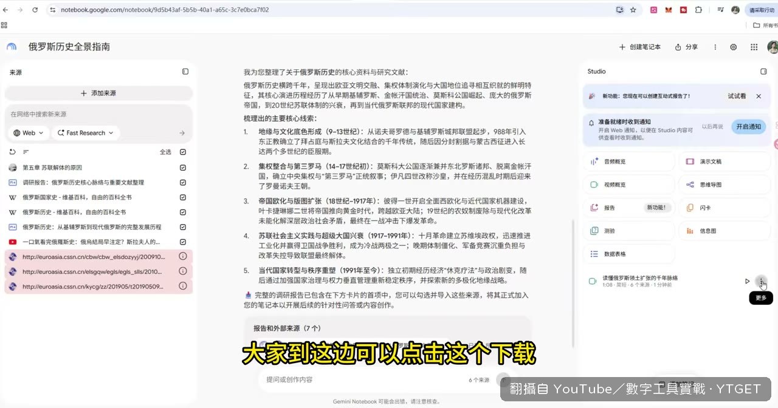The width and height of the screenshot is (778, 408).
Task: Open header three-dot more options
Action: tap(715, 47)
